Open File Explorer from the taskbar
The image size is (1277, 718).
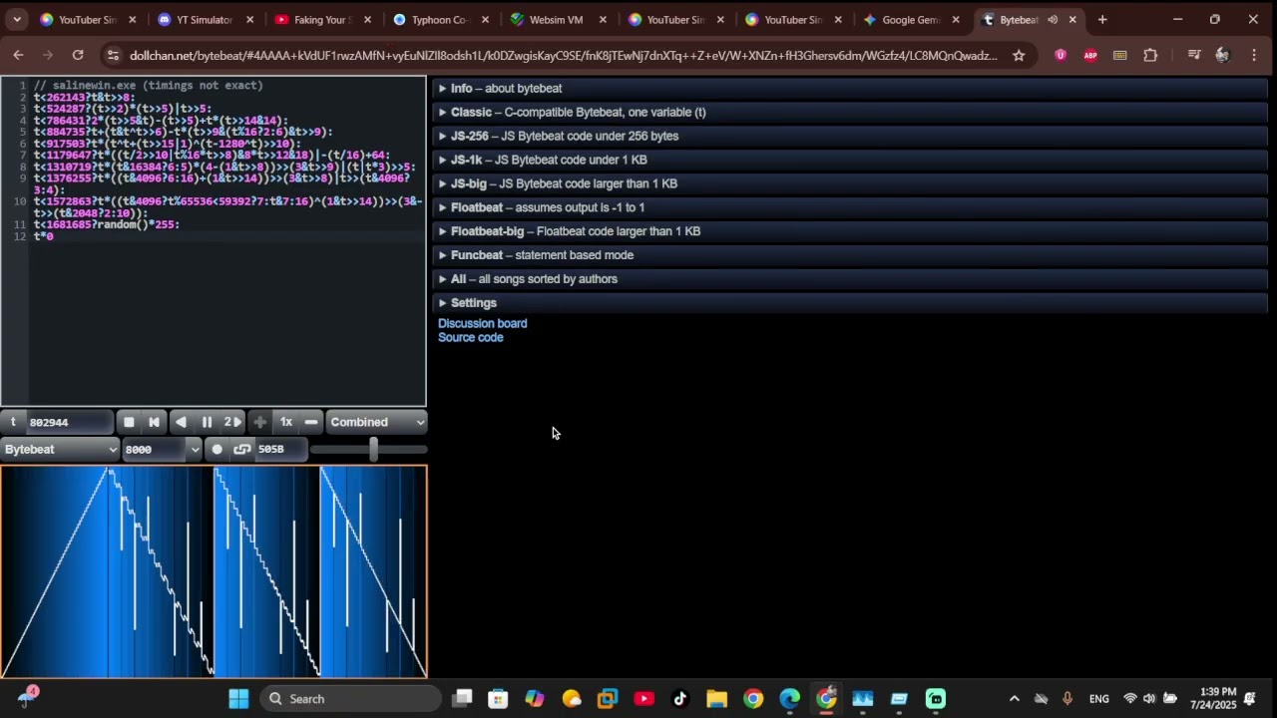717,699
